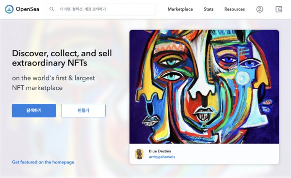Image resolution: width=291 pixels, height=178 pixels.
Task: Click the OpenSea ship logo icon
Action: [x=9, y=9]
